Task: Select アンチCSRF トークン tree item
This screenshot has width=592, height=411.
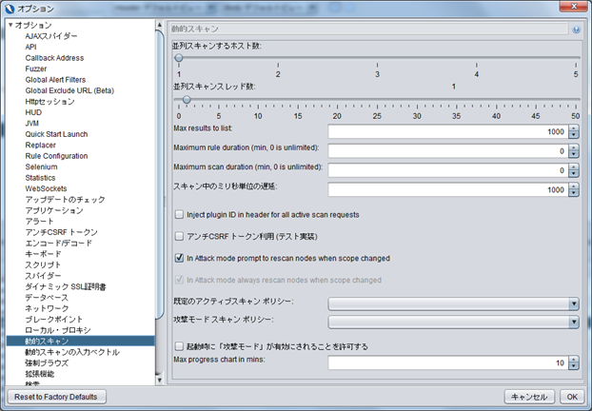Action: pyautogui.click(x=61, y=232)
